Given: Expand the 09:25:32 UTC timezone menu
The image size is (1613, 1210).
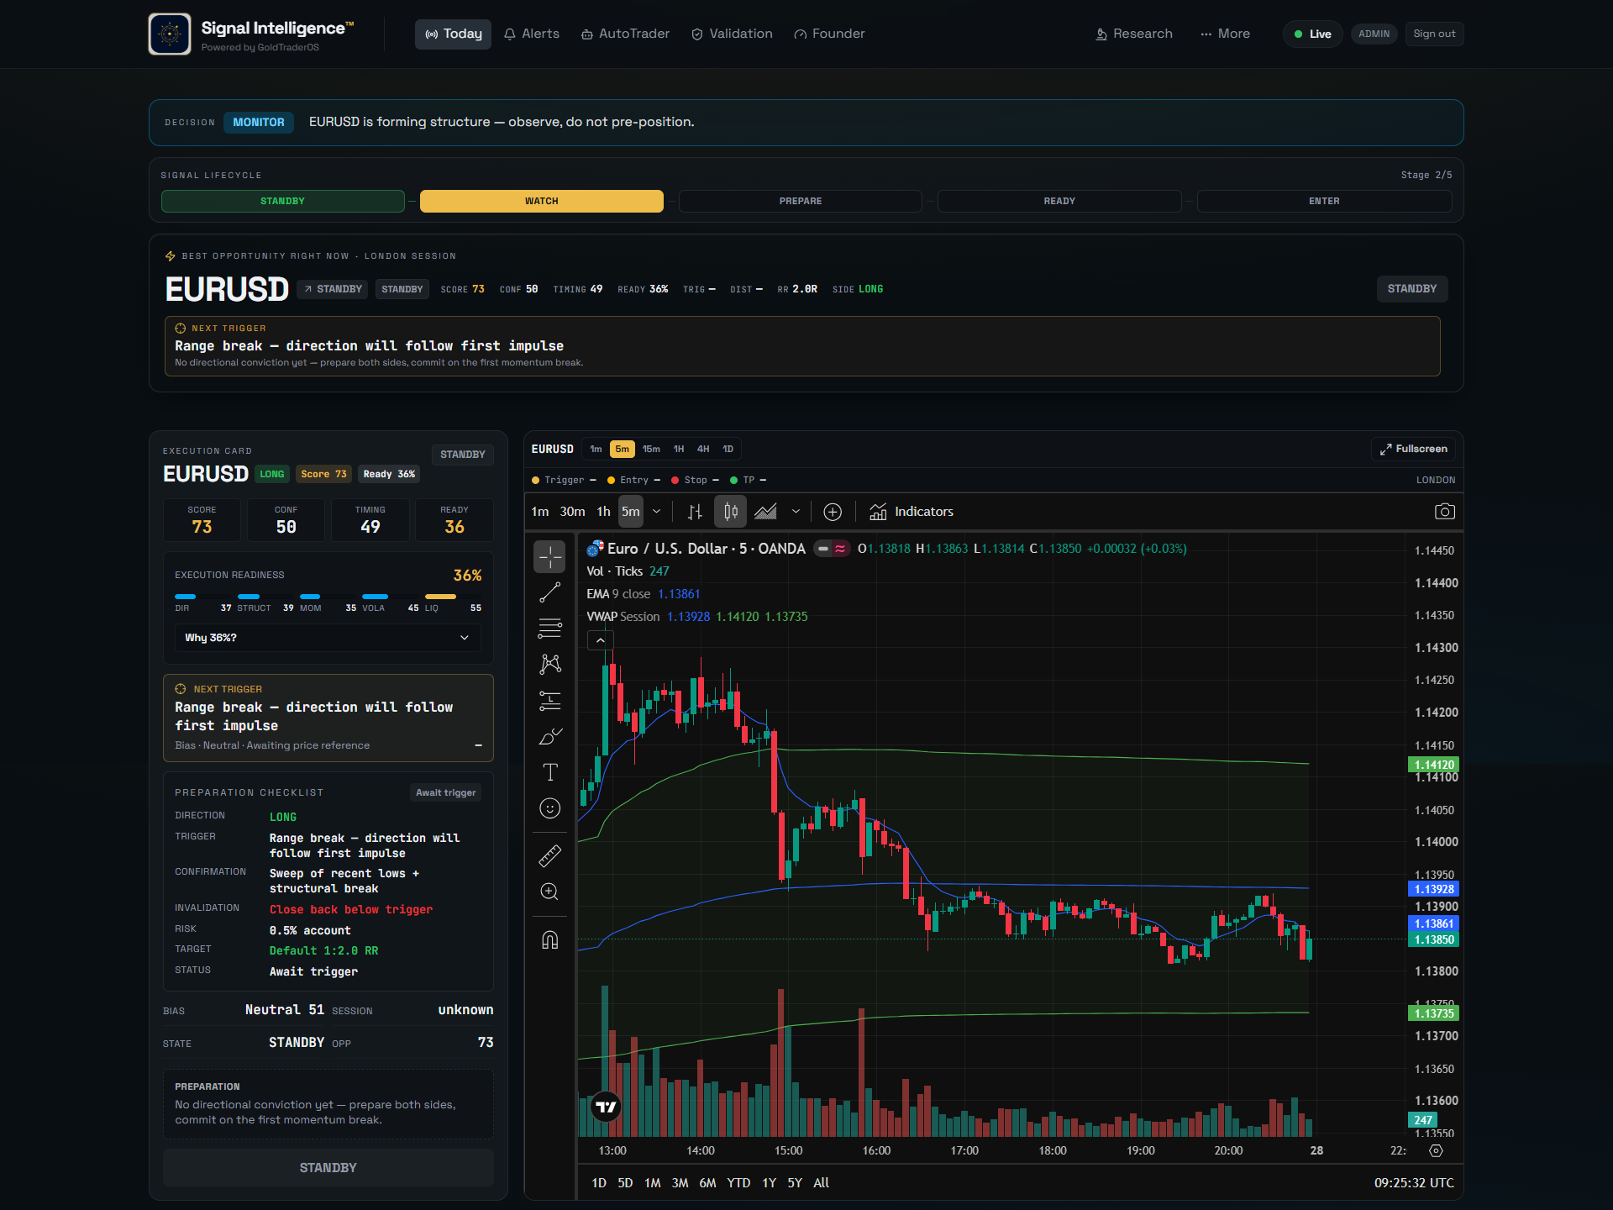Looking at the screenshot, I should (1414, 1183).
